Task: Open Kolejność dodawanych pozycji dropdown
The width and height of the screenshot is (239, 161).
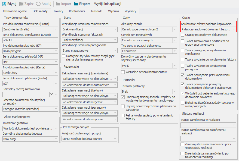Action: coord(115,139)
